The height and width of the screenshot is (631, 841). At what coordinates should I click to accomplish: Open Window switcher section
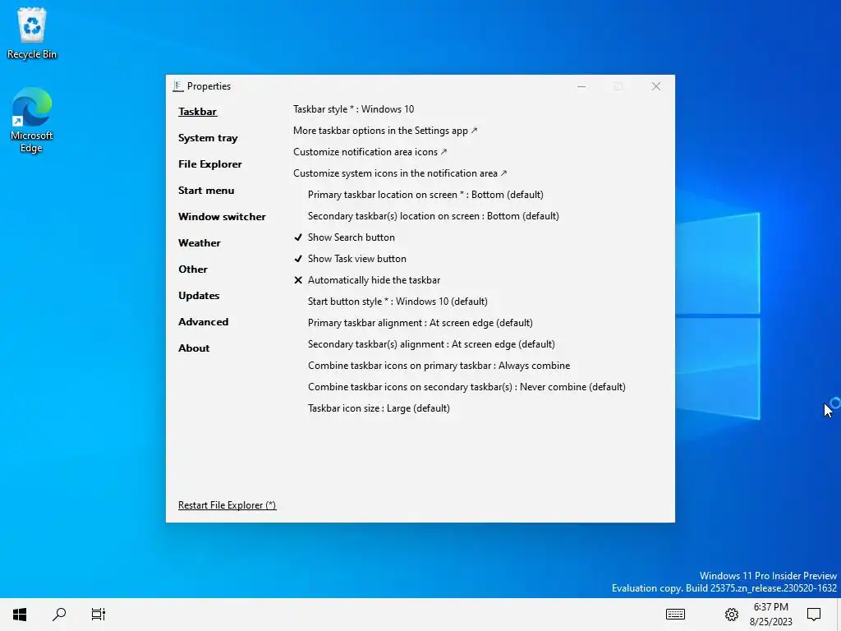coord(222,217)
